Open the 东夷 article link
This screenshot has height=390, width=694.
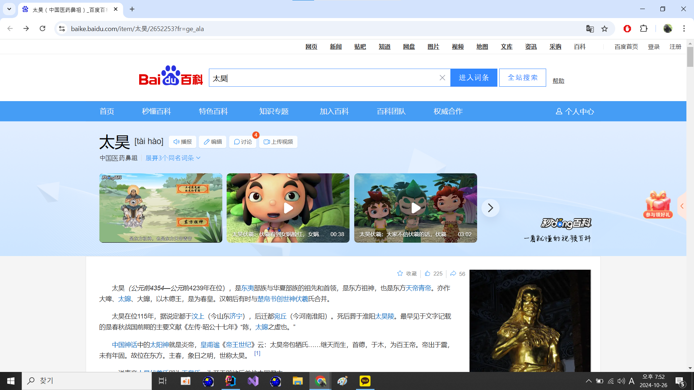248,288
